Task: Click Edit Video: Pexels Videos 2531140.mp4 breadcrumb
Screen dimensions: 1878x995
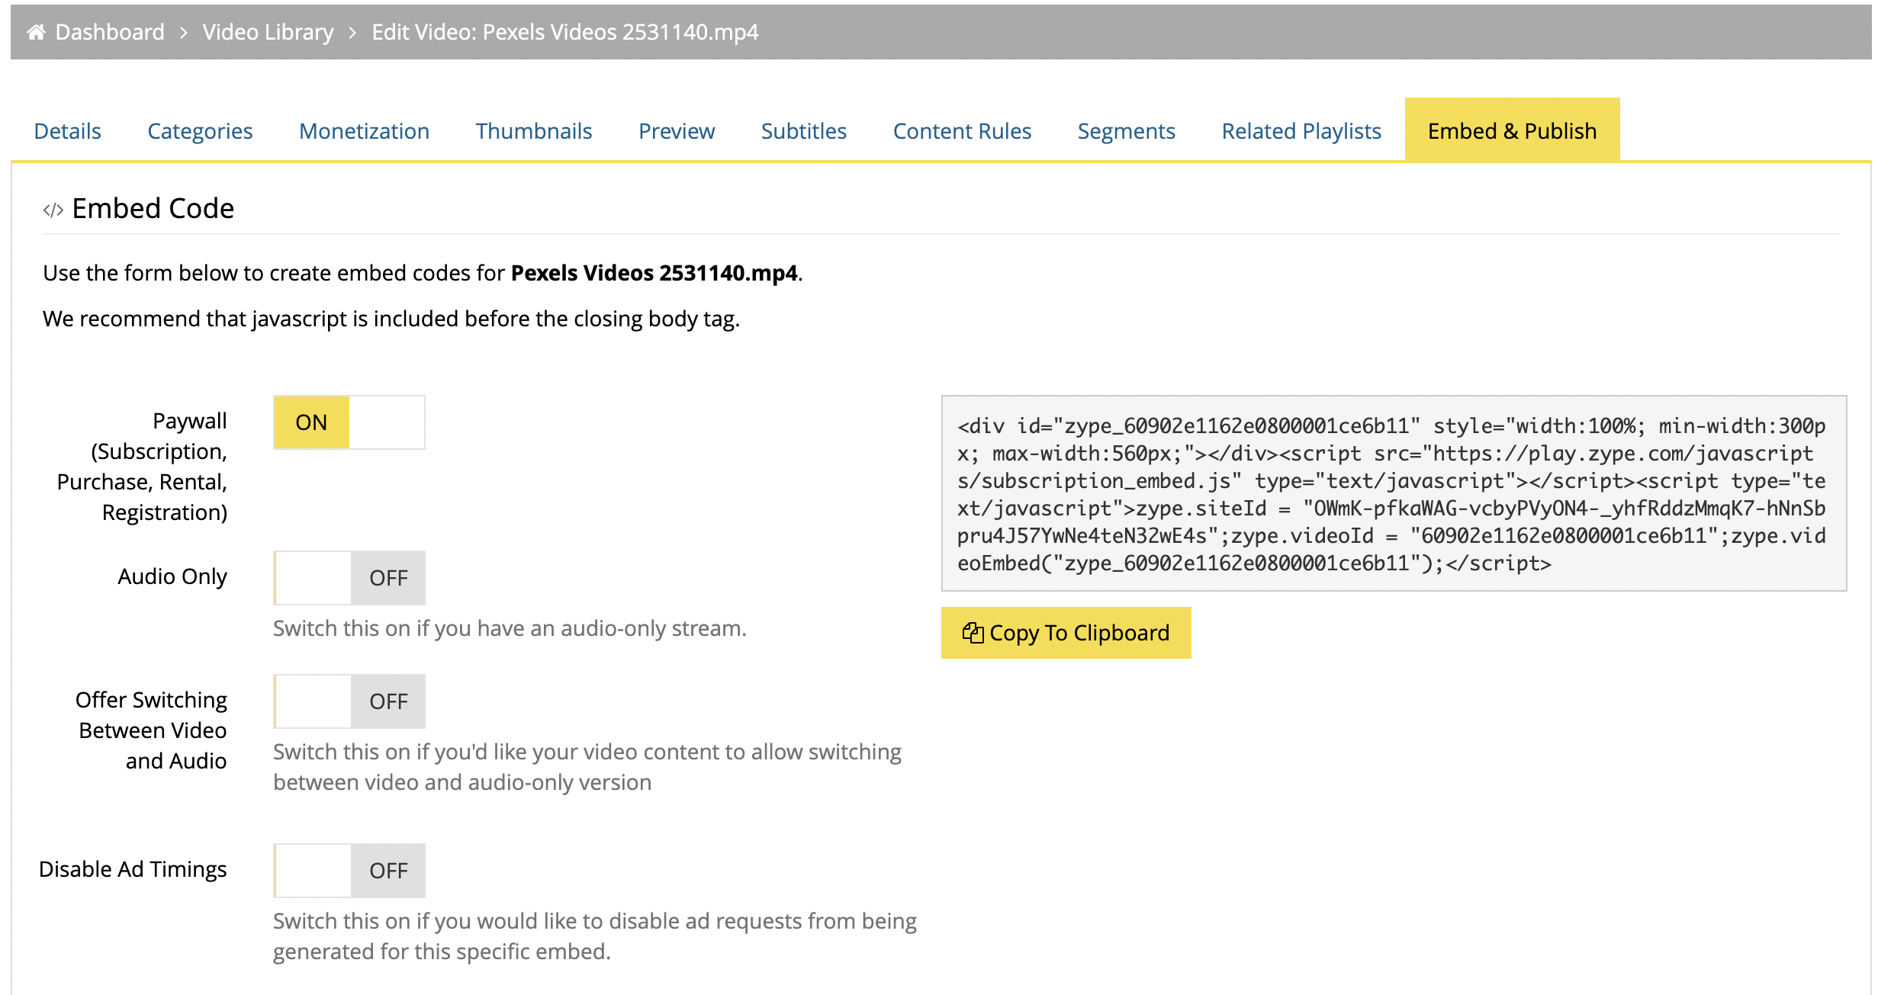Action: [564, 32]
